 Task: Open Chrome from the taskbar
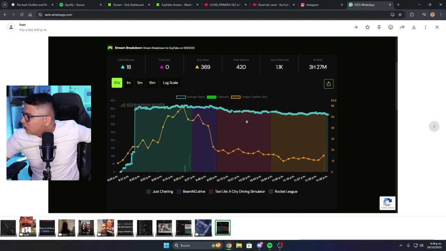click(229, 245)
